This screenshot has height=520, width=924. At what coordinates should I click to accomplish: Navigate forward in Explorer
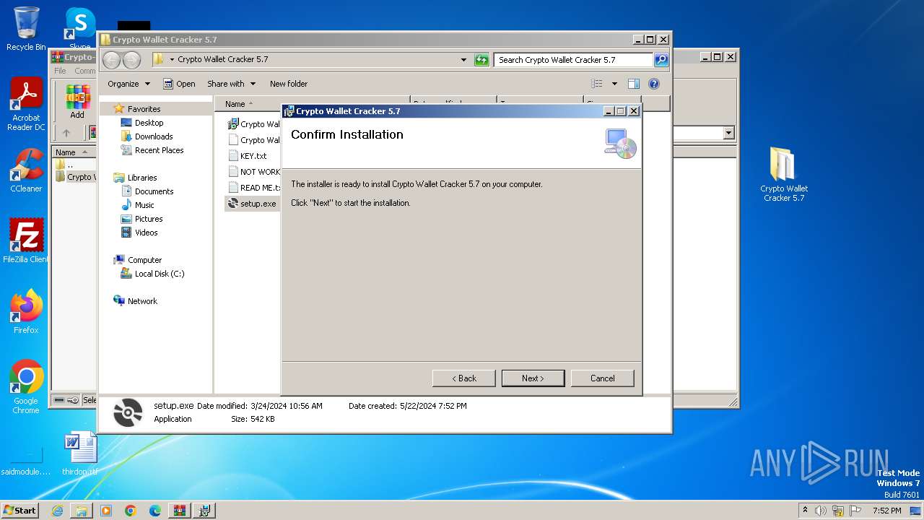click(131, 60)
